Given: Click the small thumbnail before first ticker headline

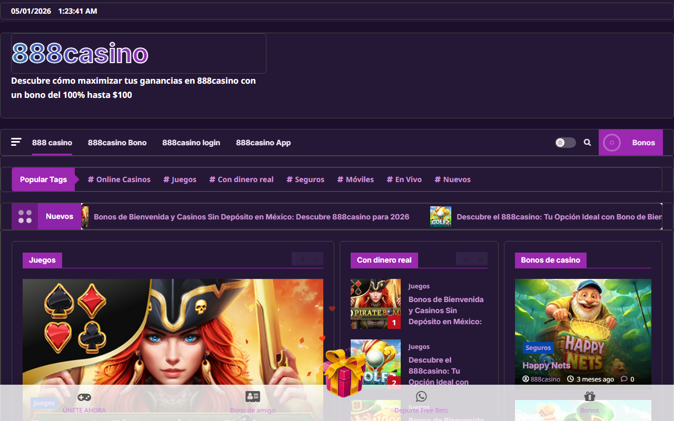Looking at the screenshot, I should [x=85, y=216].
